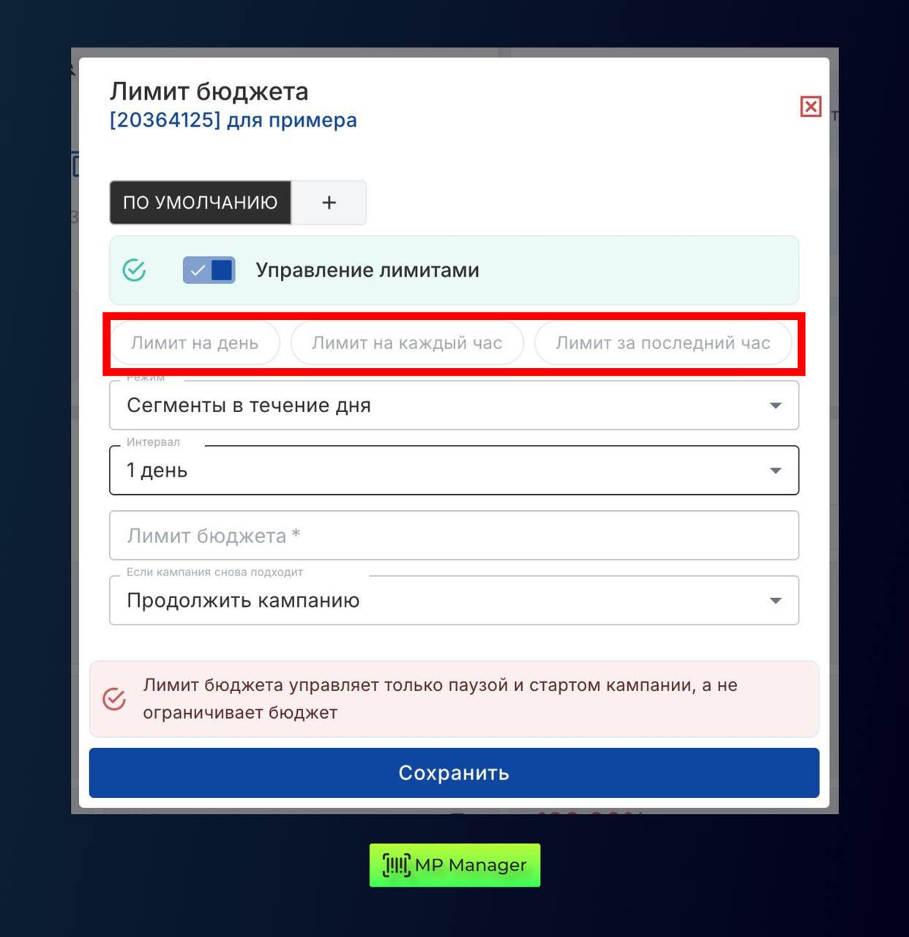
Task: Expand the Интервал dropdown arrow
Action: tap(776, 471)
